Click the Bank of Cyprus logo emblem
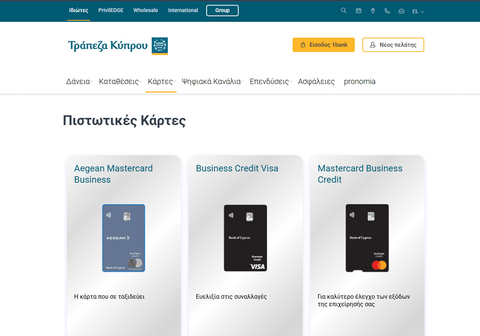Image resolution: width=480 pixels, height=336 pixels. (160, 46)
